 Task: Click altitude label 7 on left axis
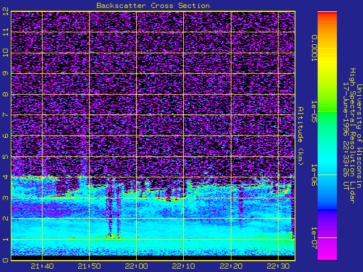pyautogui.click(x=6, y=114)
